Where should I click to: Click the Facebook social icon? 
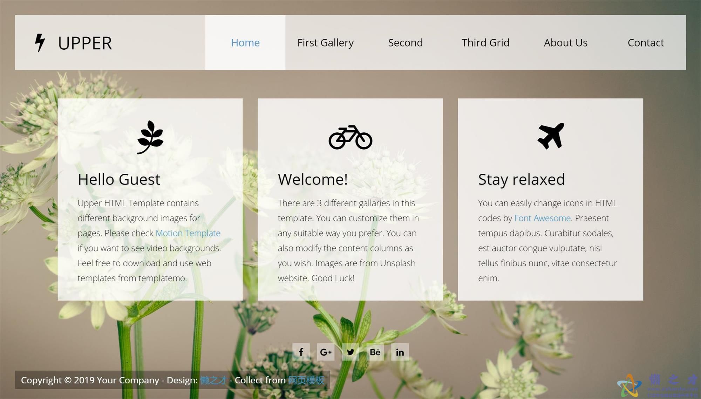pyautogui.click(x=301, y=352)
